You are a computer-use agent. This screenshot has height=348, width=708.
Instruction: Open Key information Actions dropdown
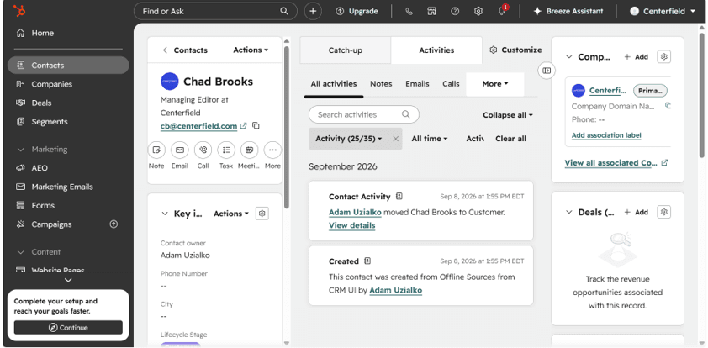(x=231, y=214)
